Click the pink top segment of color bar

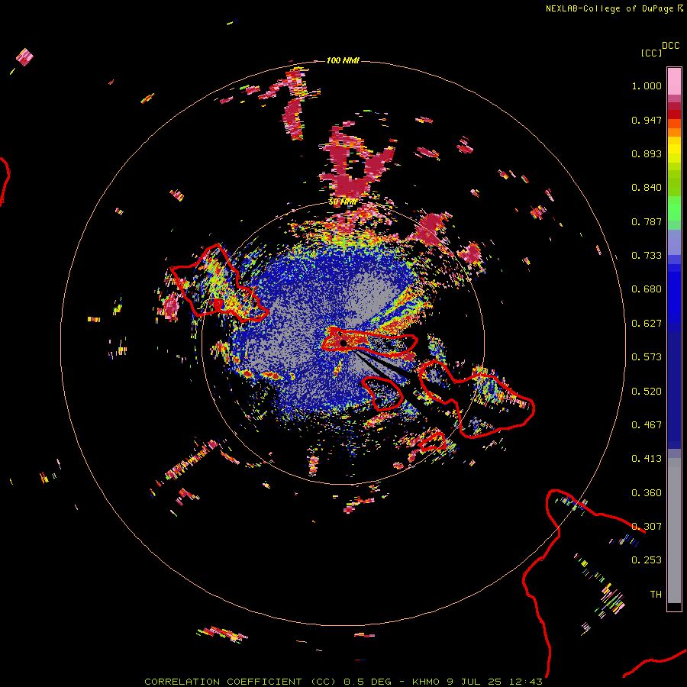pos(674,82)
